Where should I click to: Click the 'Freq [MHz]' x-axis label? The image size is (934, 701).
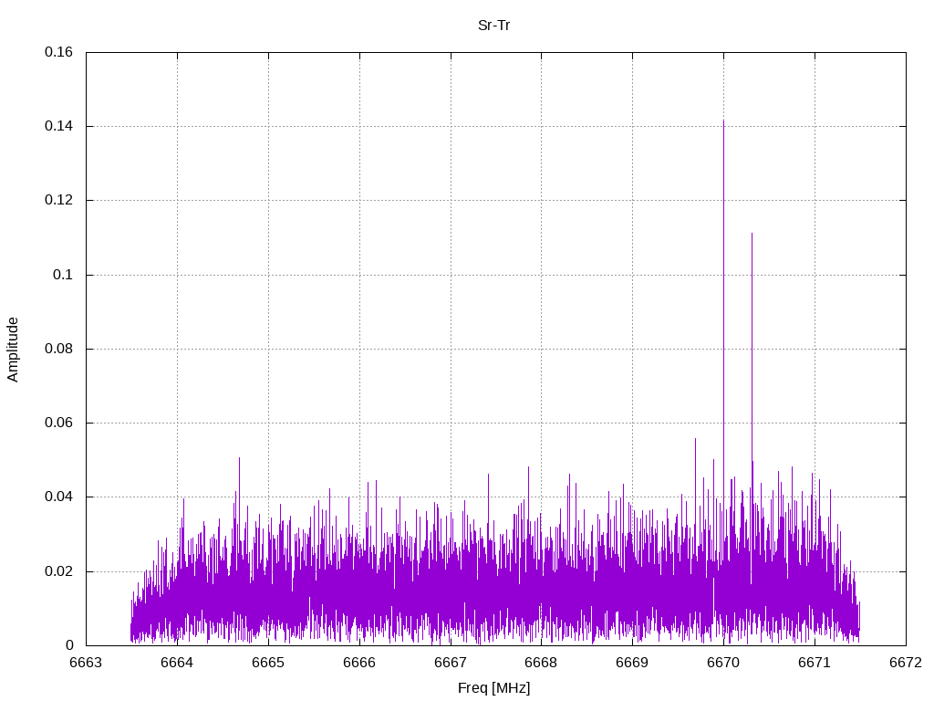tap(493, 687)
